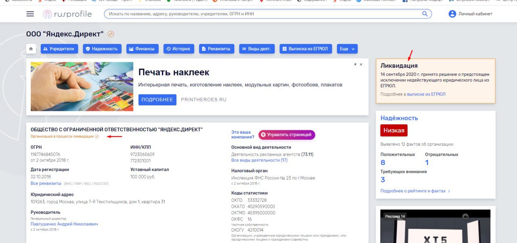Open the Надежность tab
Image resolution: width=517 pixels, height=243 pixels.
(101, 49)
